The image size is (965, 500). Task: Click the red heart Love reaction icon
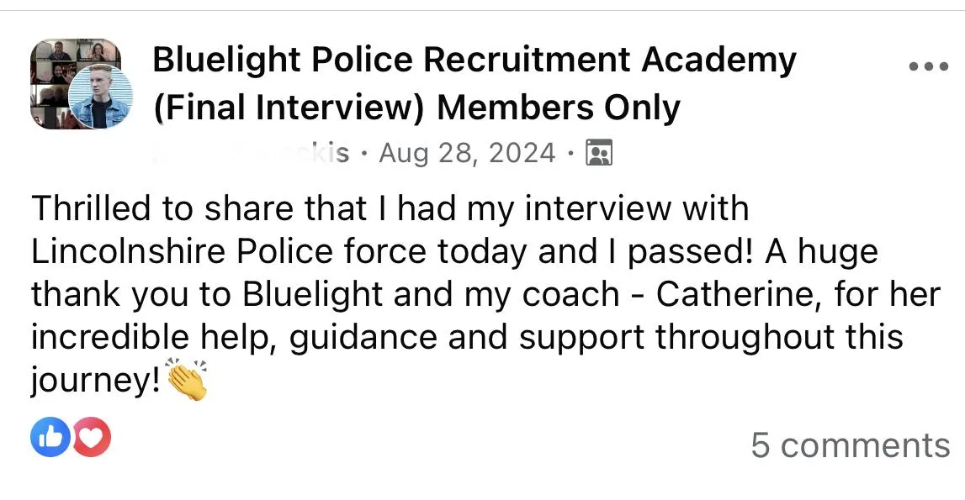92,437
